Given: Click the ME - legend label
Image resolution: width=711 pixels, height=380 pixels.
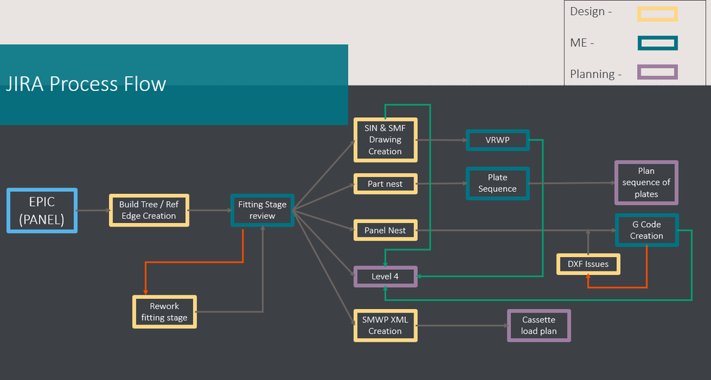Looking at the screenshot, I should point(581,43).
